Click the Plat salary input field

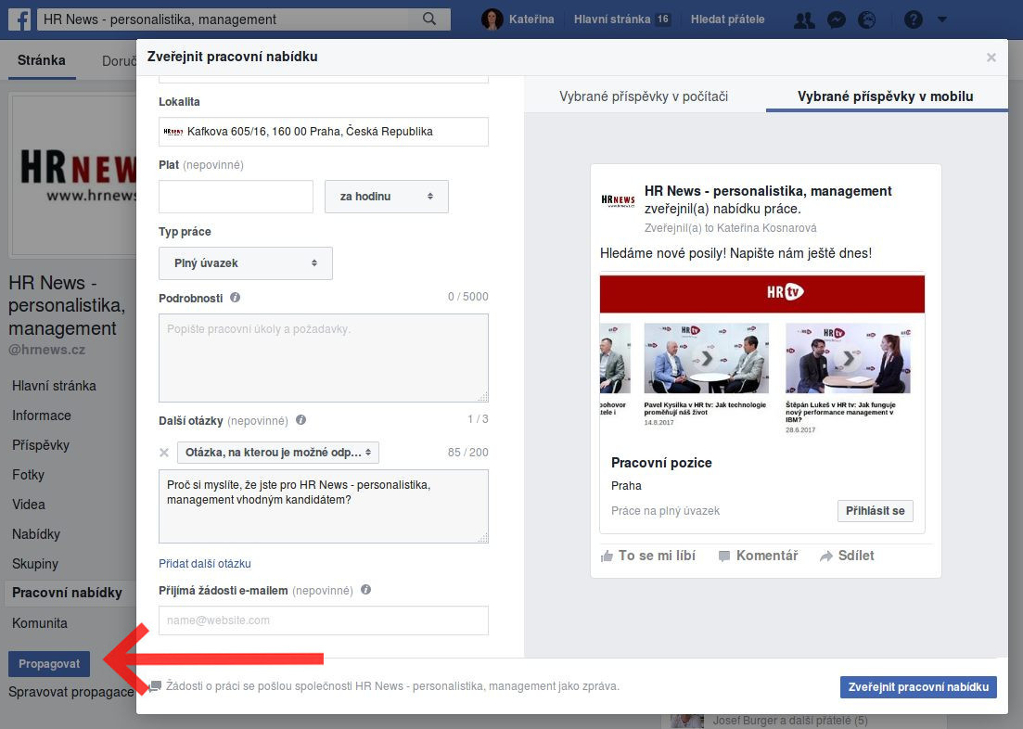(x=237, y=197)
